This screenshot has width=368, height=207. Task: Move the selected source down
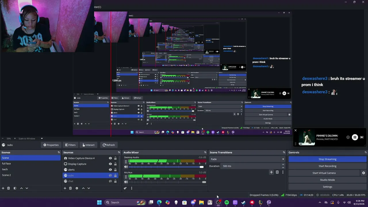[x=89, y=188]
